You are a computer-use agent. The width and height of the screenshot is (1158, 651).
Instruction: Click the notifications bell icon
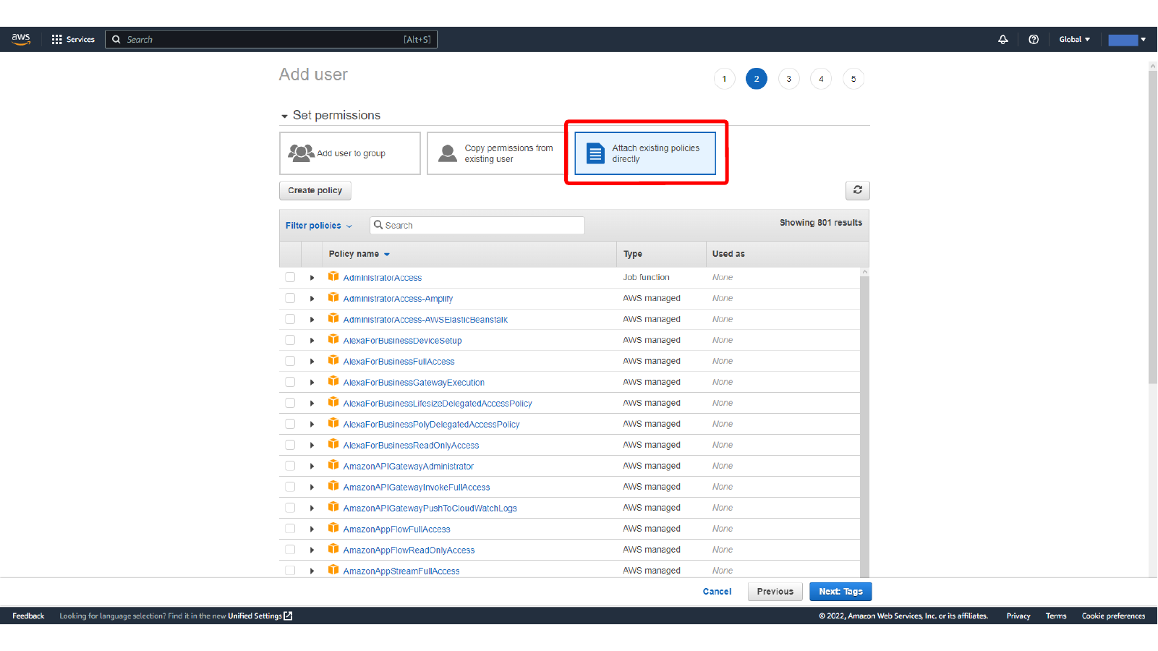tap(1003, 40)
